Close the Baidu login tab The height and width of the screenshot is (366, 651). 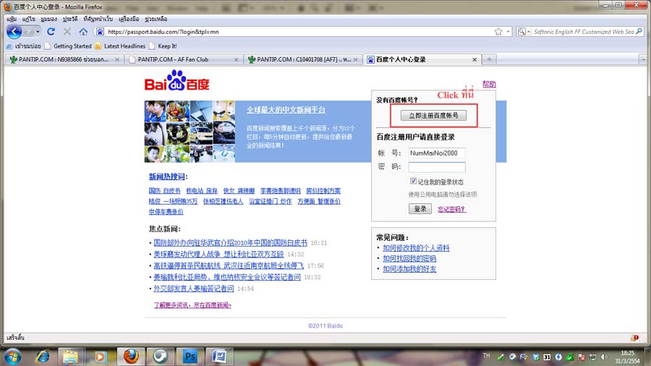point(475,60)
